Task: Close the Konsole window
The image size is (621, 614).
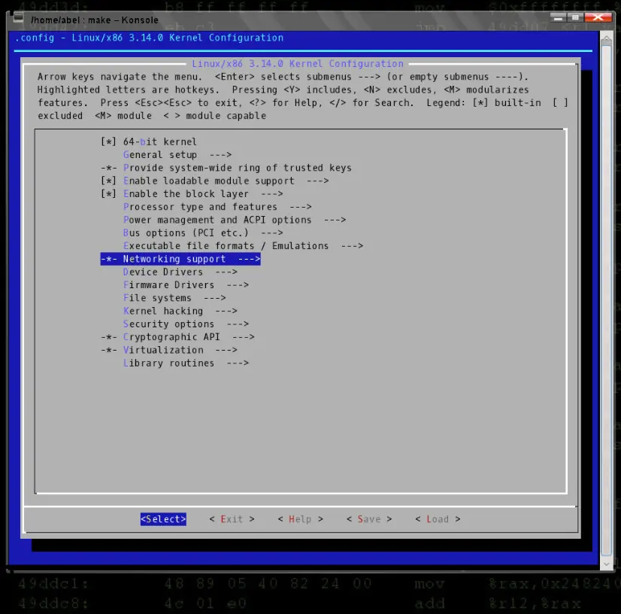Action: [x=598, y=17]
